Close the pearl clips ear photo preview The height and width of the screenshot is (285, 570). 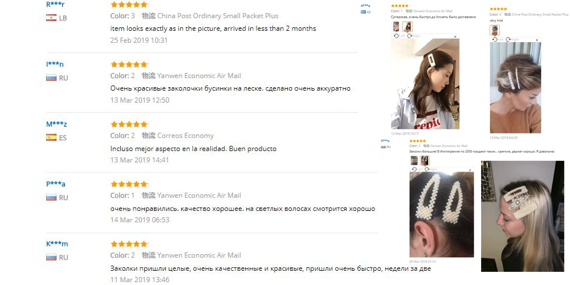(x=470, y=170)
